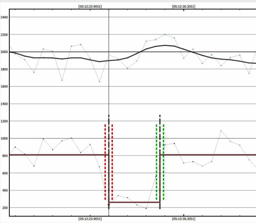Select the left red dotted marker line
256x223 pixels.
tap(105, 162)
